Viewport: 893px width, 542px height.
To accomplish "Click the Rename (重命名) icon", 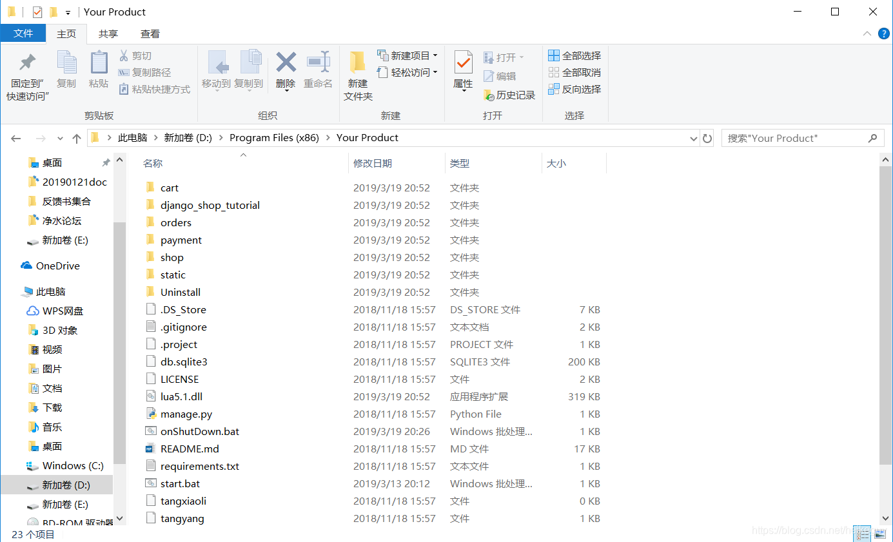I will (318, 63).
